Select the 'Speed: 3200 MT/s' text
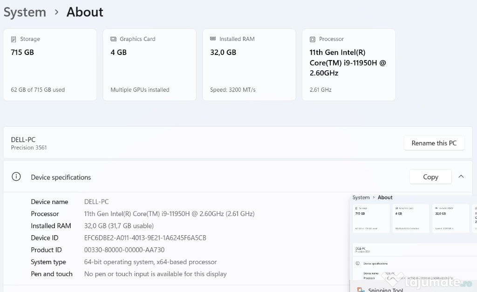This screenshot has width=477, height=292. coord(233,90)
